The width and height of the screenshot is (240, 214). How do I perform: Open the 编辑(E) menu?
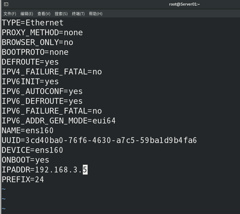click(27, 14)
